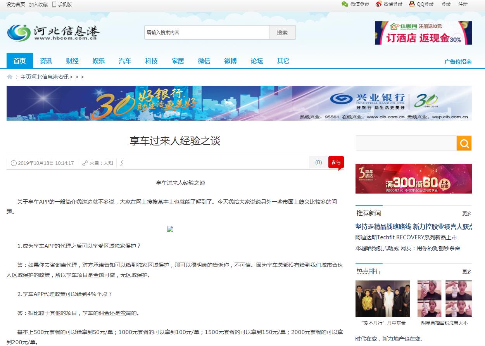This screenshot has height=346, width=485.
Task: Open 加入收藏 link
Action: pos(38,4)
